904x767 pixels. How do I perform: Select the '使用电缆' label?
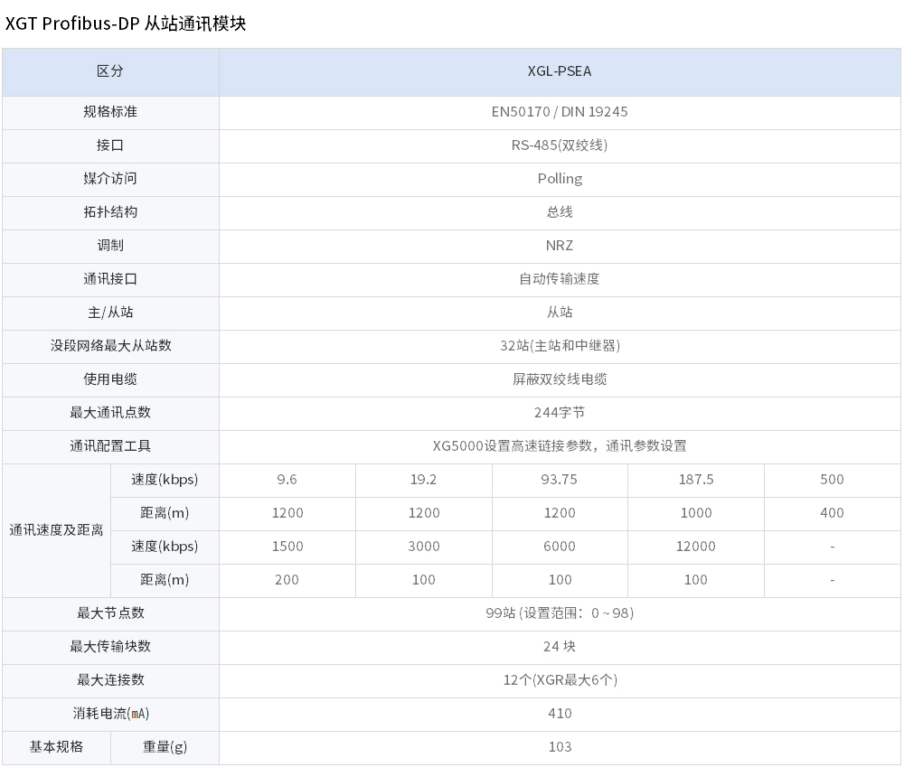(x=110, y=379)
